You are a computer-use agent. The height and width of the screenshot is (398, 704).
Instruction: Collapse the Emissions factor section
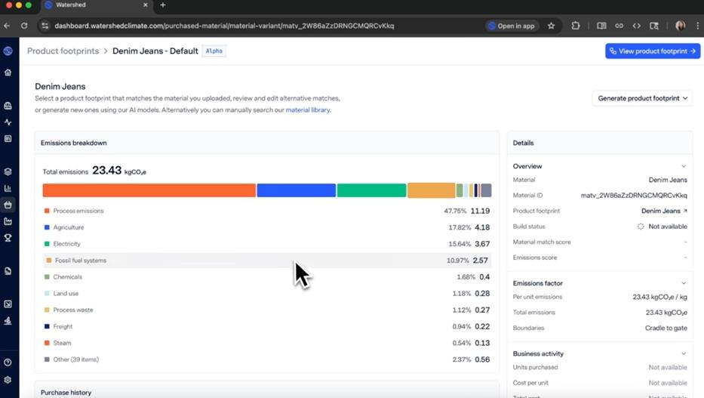tap(684, 283)
